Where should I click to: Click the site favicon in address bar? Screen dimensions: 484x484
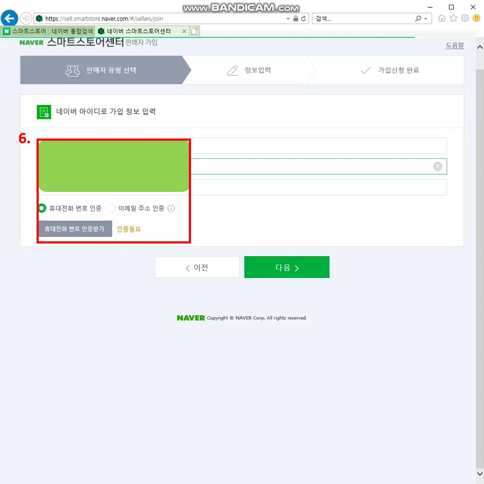tap(39, 18)
